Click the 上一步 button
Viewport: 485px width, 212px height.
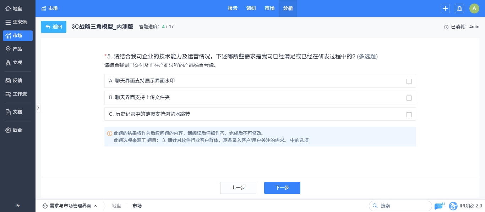coord(238,188)
